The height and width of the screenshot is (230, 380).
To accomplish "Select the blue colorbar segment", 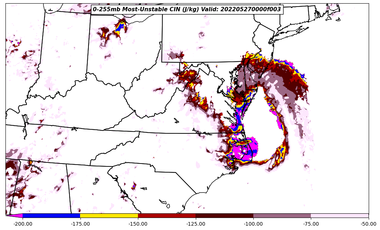I will tap(51, 215).
